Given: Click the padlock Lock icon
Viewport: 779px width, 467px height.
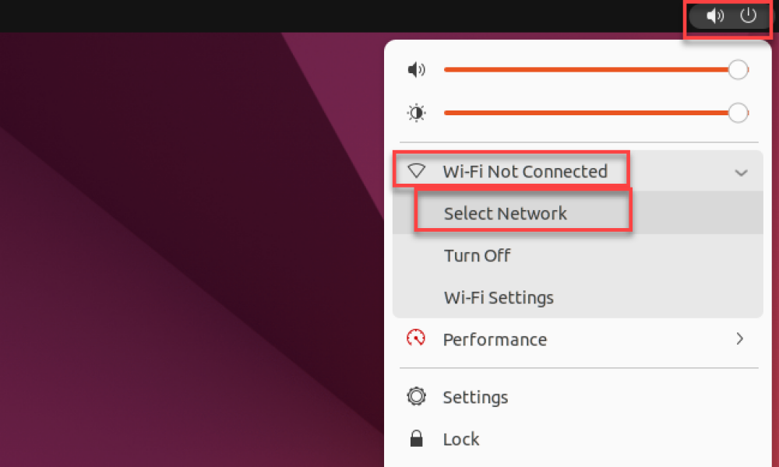Looking at the screenshot, I should (416, 439).
